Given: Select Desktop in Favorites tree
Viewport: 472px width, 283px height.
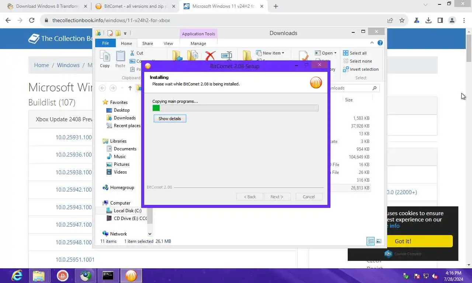Looking at the screenshot, I should (118, 110).
